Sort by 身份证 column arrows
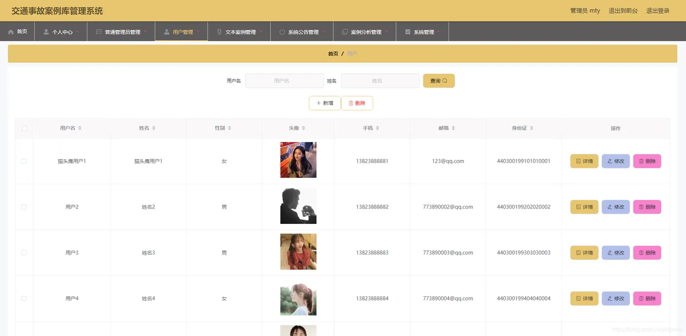This screenshot has height=336, width=686. point(532,128)
